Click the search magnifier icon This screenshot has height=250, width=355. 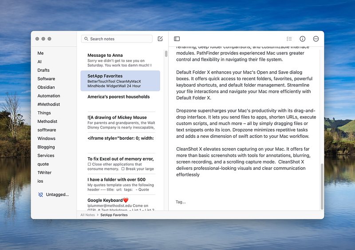click(x=86, y=39)
